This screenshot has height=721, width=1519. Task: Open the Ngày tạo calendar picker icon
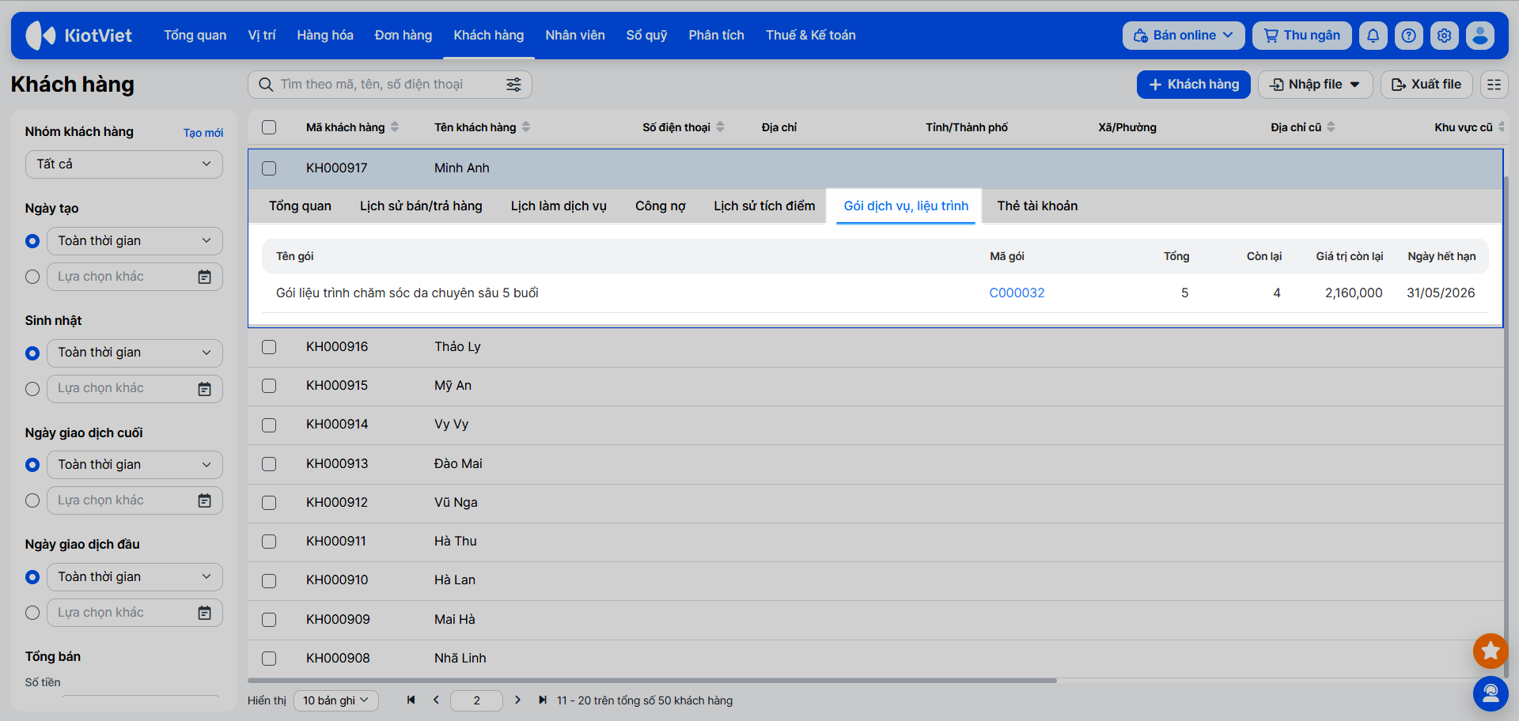click(204, 277)
